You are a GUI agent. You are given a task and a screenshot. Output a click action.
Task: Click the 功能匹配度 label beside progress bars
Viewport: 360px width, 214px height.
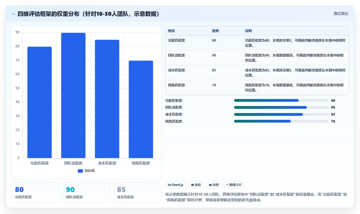174,101
